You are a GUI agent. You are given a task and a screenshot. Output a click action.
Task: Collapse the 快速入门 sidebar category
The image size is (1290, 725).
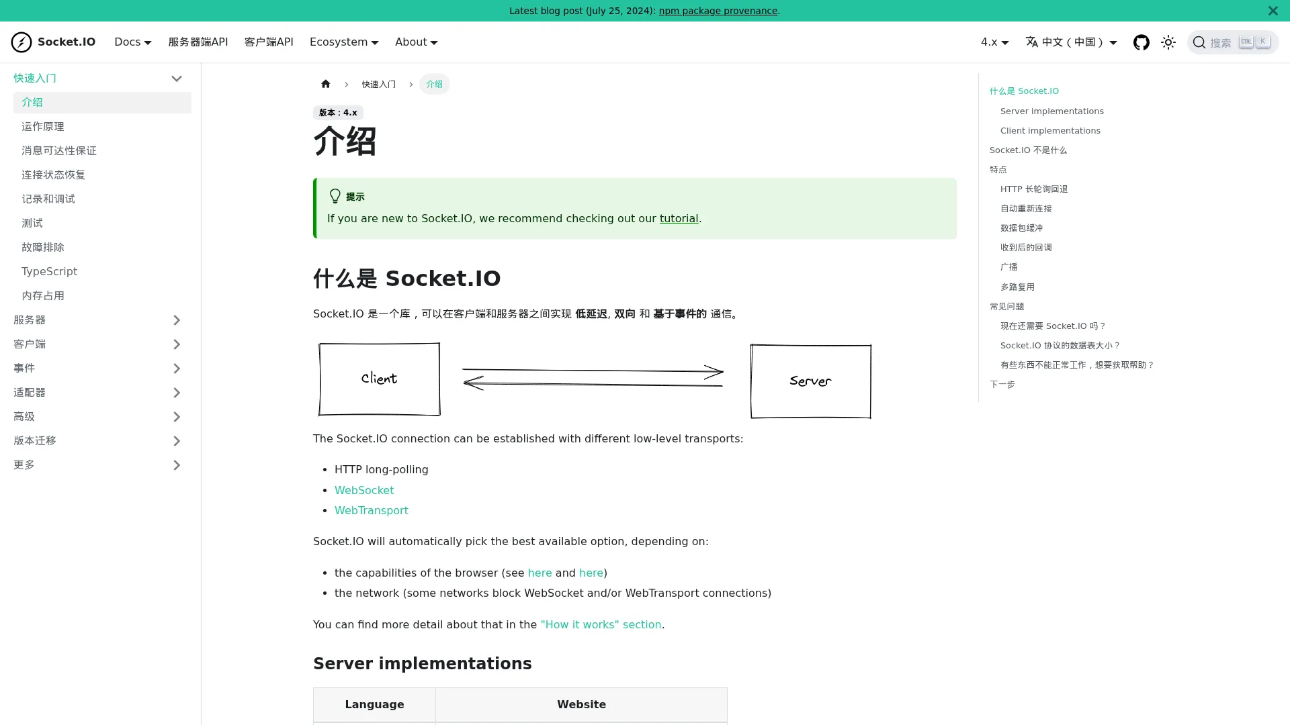click(177, 79)
